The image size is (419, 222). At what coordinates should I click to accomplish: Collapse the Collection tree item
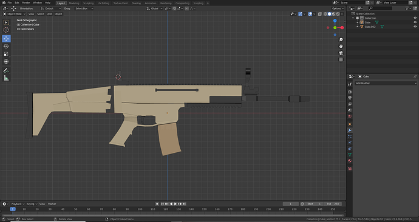click(353, 18)
